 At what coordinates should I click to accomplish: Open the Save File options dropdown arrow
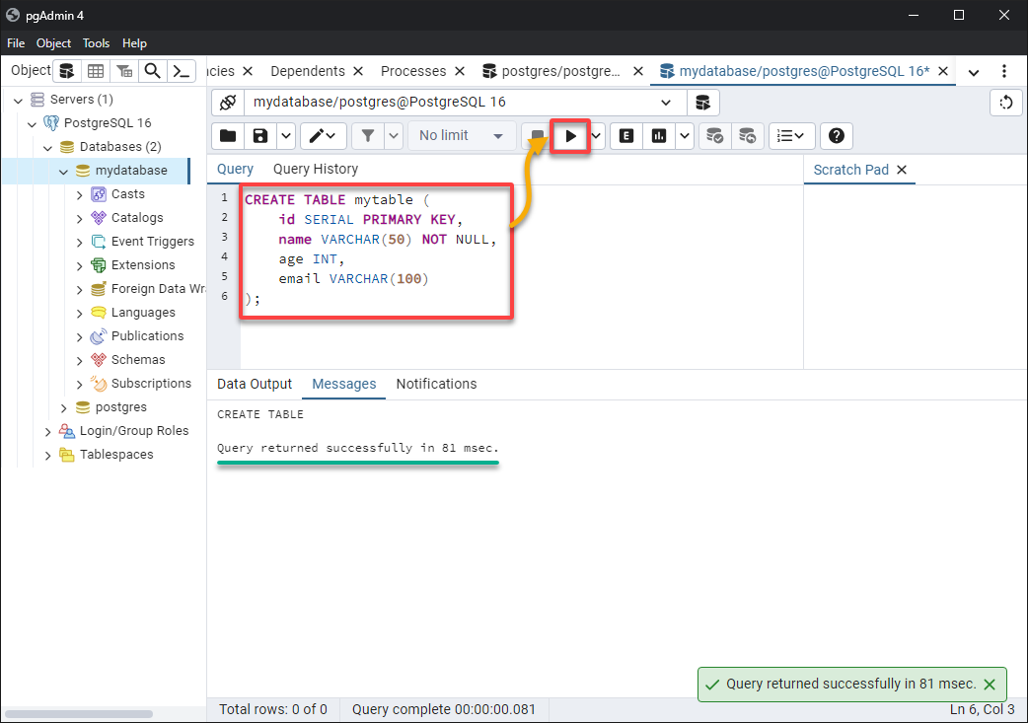pos(286,136)
